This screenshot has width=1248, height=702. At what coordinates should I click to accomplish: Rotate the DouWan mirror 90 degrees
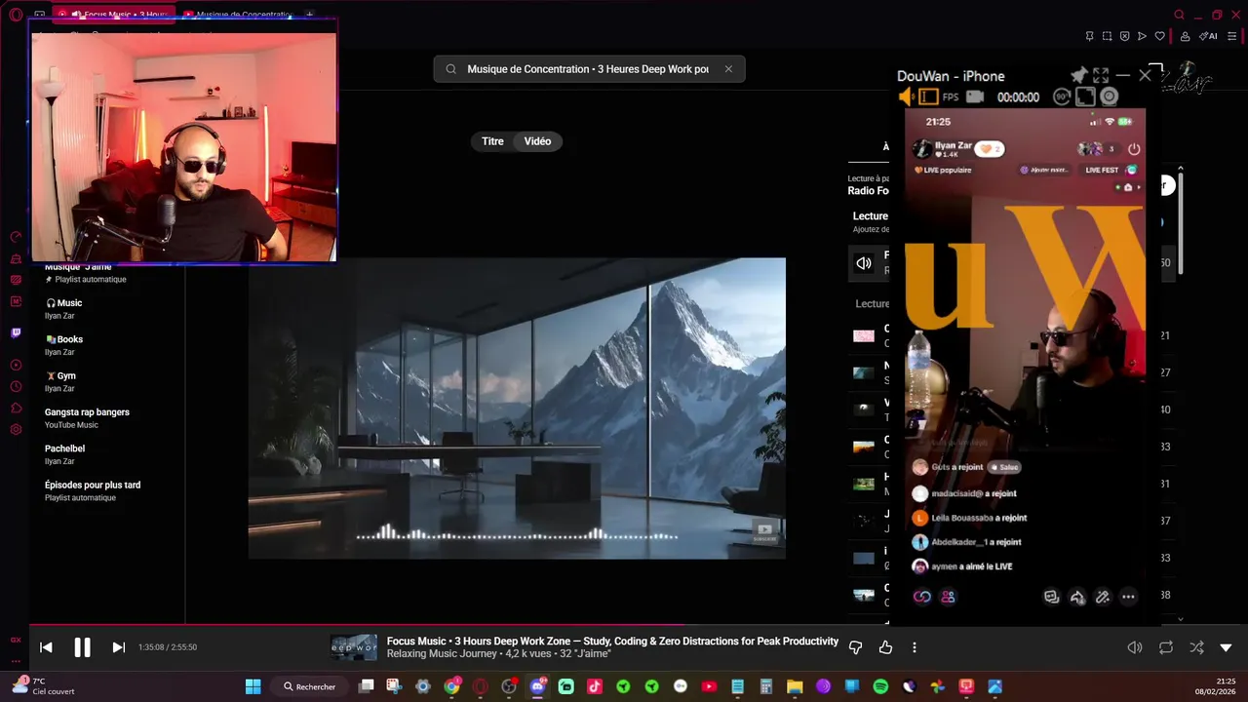click(1061, 97)
